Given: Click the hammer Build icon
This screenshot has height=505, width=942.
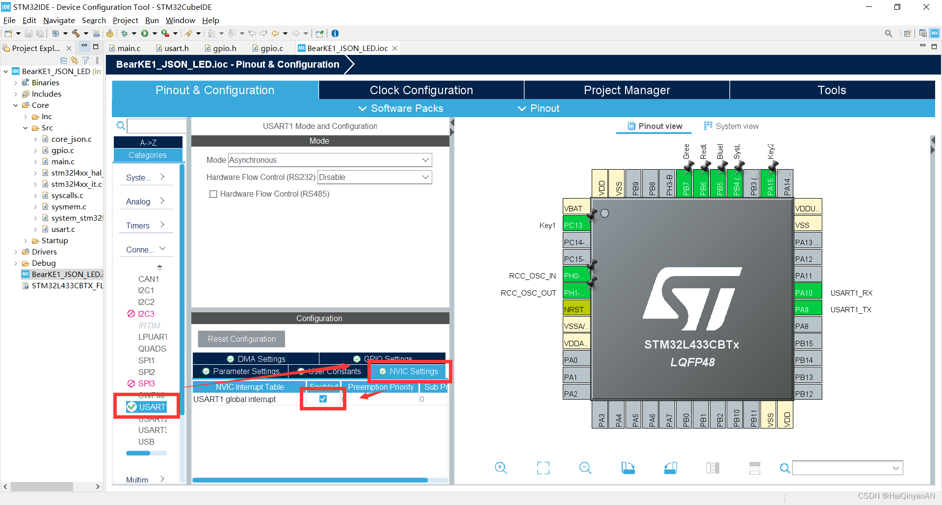Looking at the screenshot, I should [76, 33].
